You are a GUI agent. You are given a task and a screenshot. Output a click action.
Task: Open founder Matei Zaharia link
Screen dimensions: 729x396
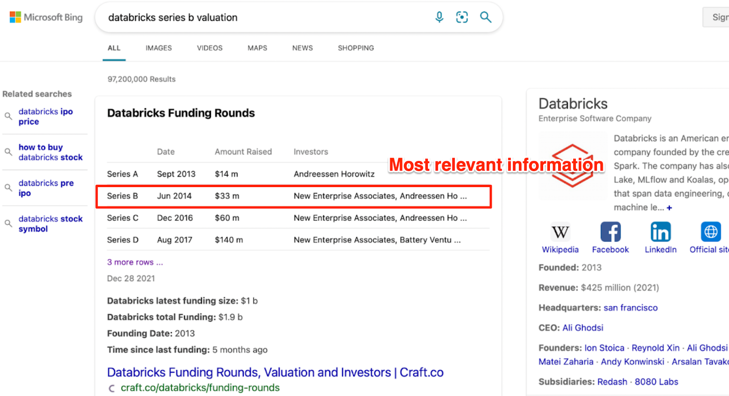point(566,362)
